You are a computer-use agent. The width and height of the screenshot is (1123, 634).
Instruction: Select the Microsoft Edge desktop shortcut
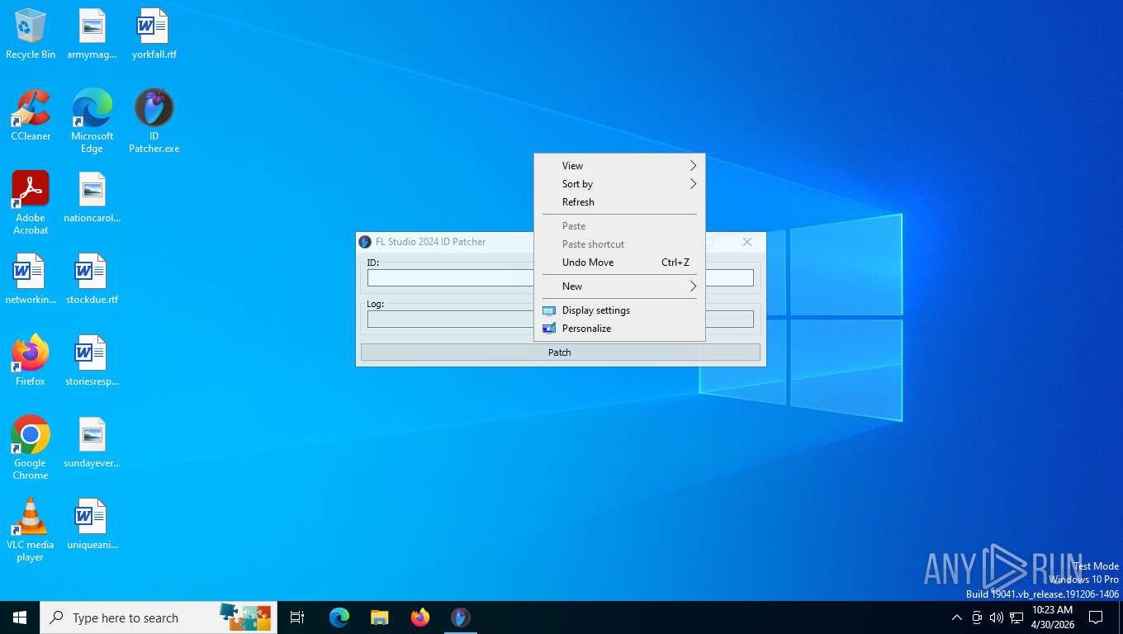click(x=92, y=121)
